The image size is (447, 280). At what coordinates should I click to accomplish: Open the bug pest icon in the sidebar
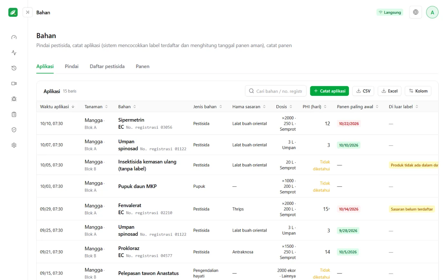[x=14, y=99]
